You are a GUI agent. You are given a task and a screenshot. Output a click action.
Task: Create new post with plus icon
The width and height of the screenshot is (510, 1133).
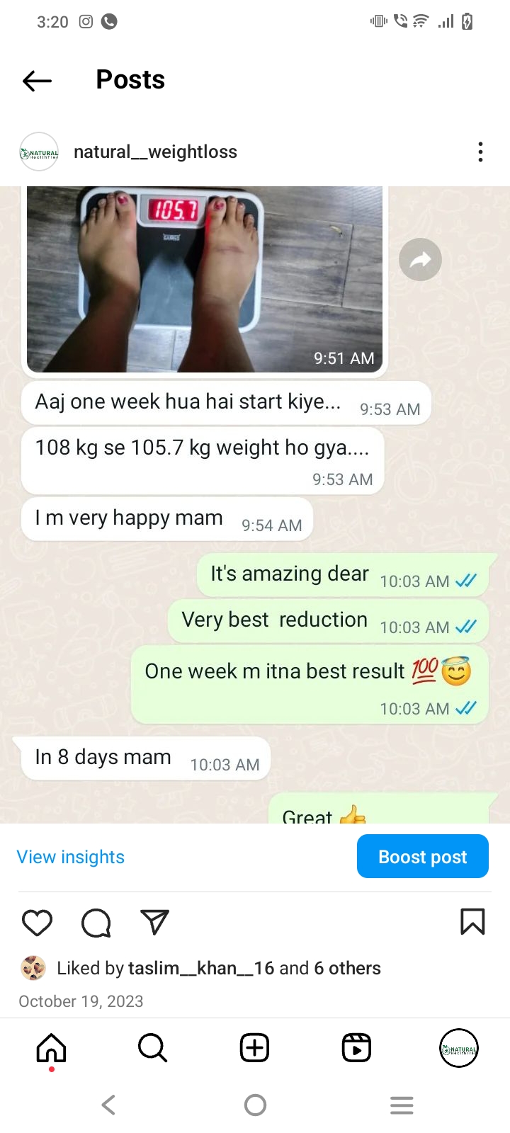click(x=254, y=1048)
